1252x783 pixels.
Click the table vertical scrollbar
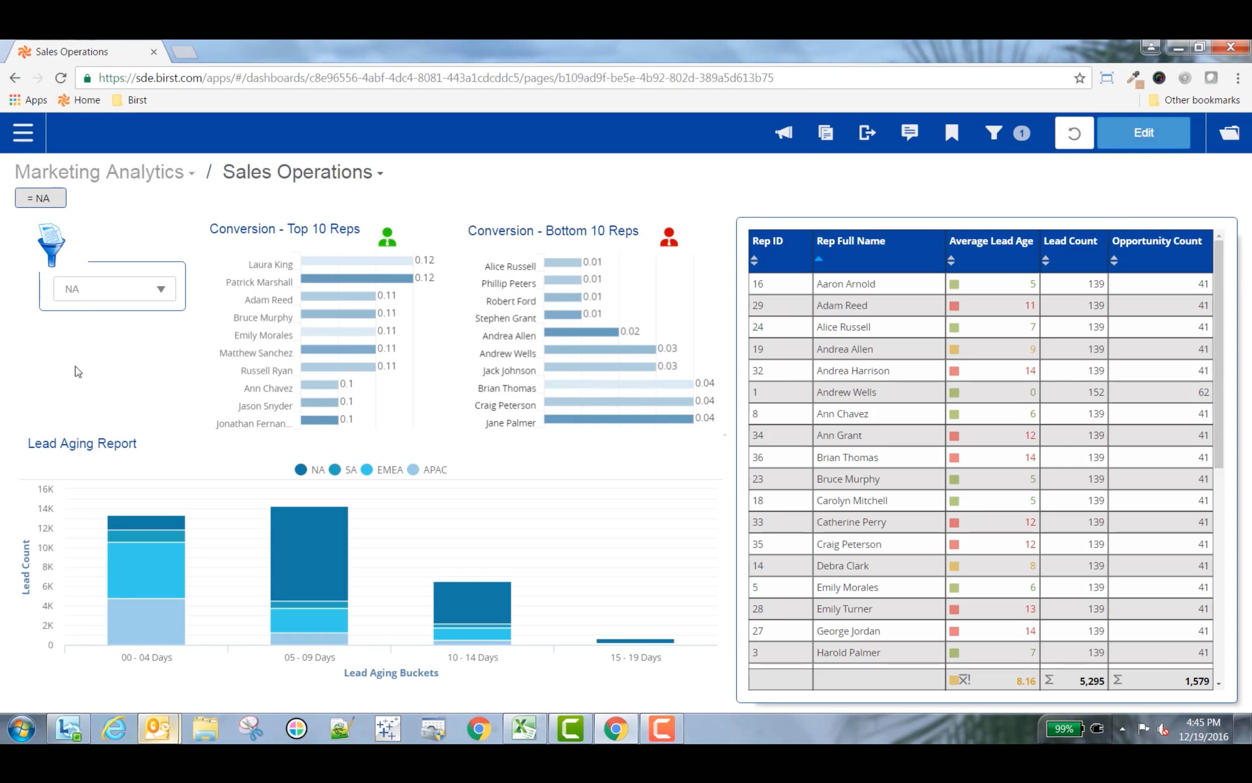pyautogui.click(x=1218, y=352)
